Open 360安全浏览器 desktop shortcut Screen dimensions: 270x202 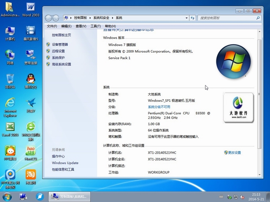(x=31, y=131)
